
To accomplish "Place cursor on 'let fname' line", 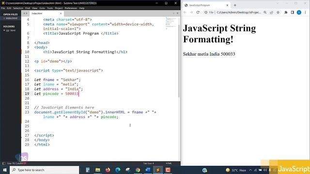I will coord(57,80).
